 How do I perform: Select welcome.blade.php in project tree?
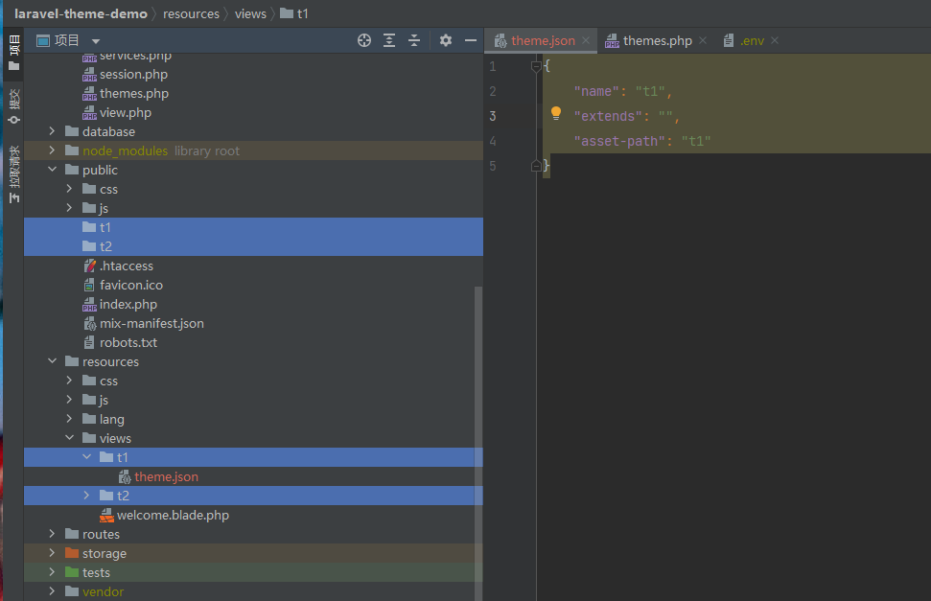point(173,515)
